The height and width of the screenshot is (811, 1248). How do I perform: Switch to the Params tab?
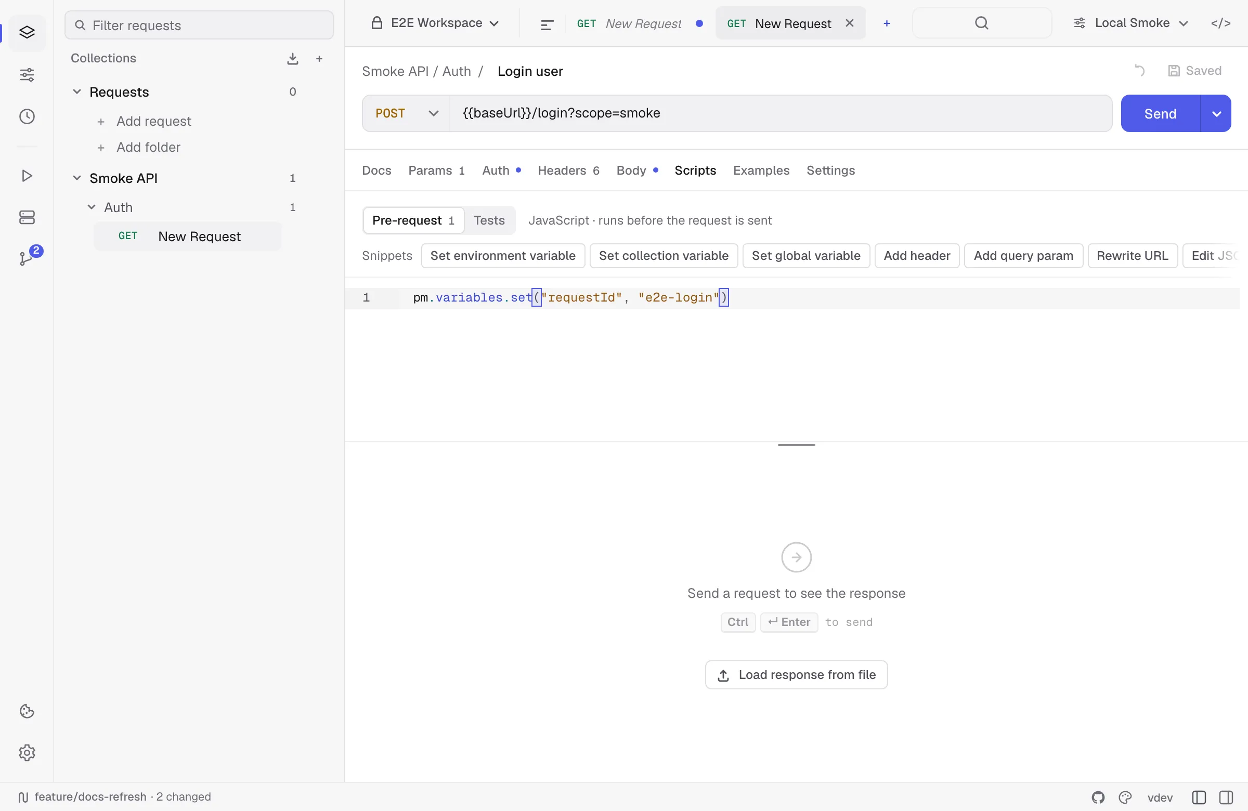(436, 171)
